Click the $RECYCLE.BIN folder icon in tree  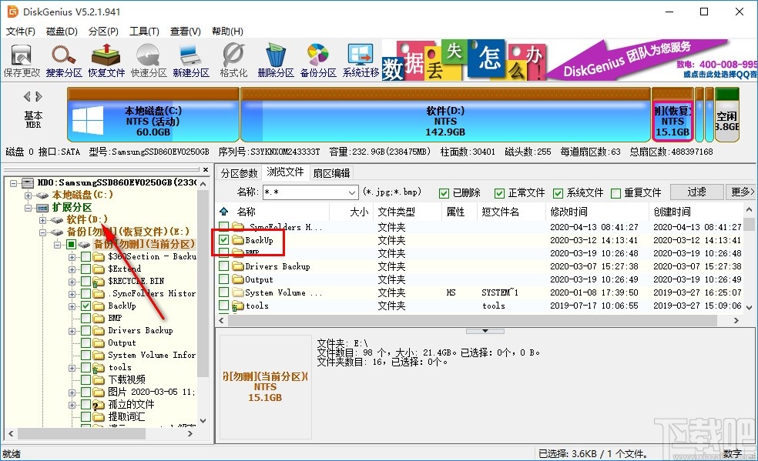(x=98, y=281)
